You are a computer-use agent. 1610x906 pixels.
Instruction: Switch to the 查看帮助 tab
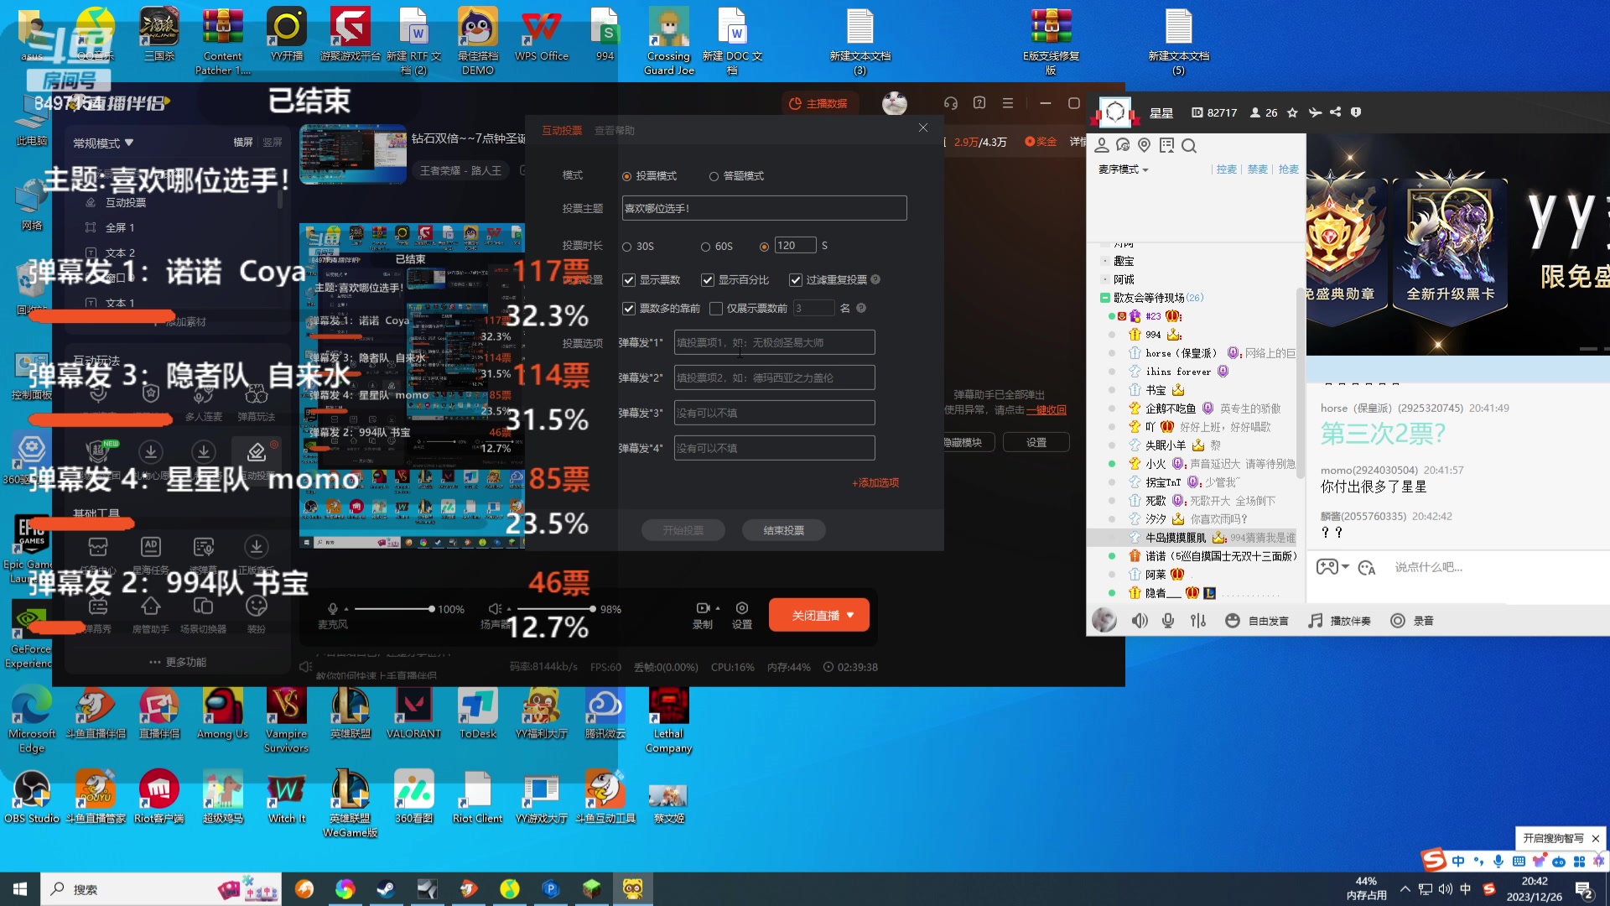tap(614, 131)
